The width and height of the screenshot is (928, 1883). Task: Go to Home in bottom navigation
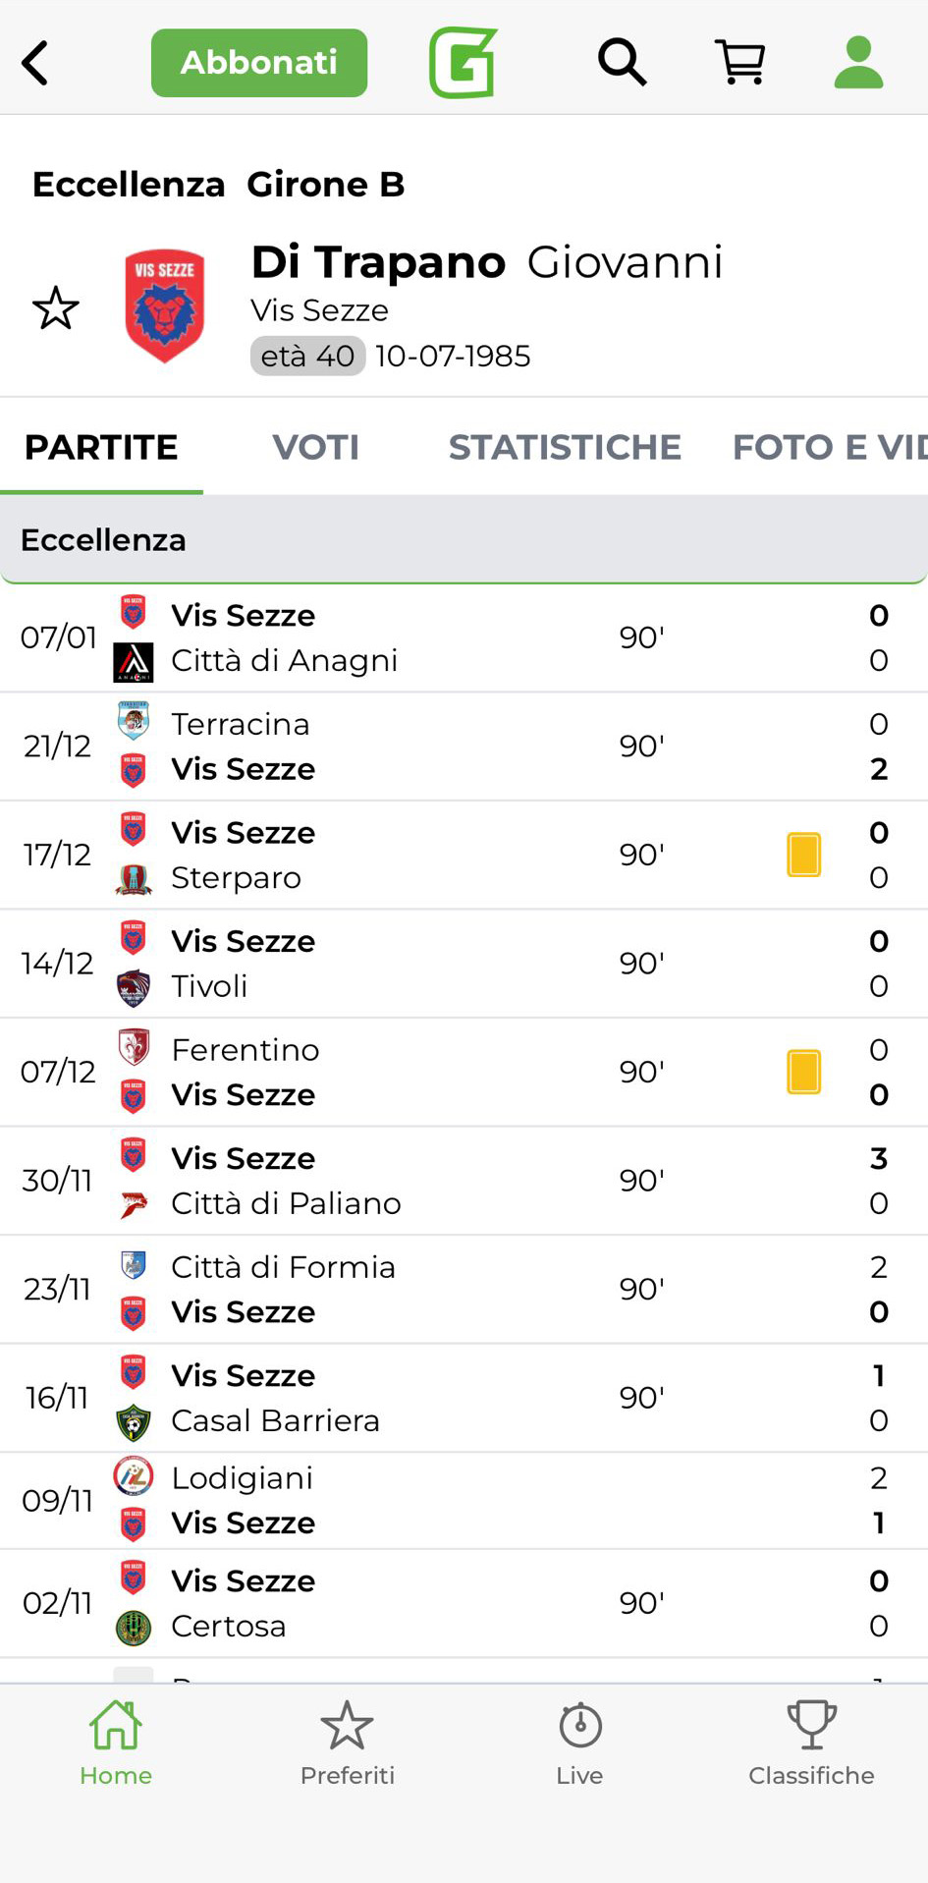pos(116,1743)
